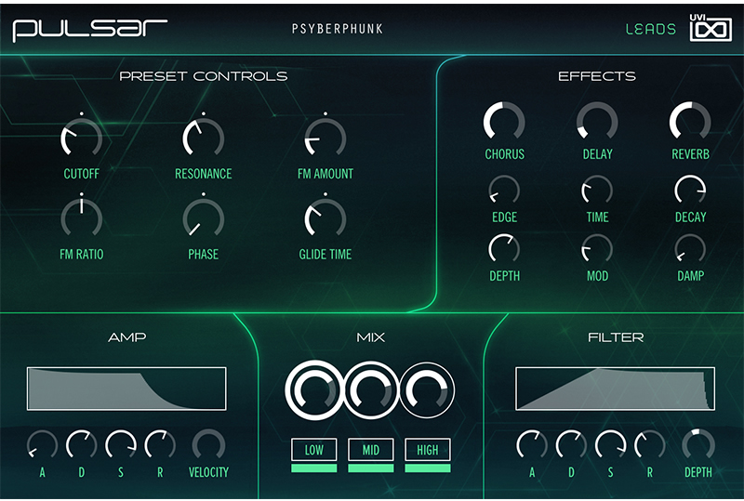Image resolution: width=744 pixels, height=501 pixels.
Task: Click the Reverb effect knob
Action: 690,122
